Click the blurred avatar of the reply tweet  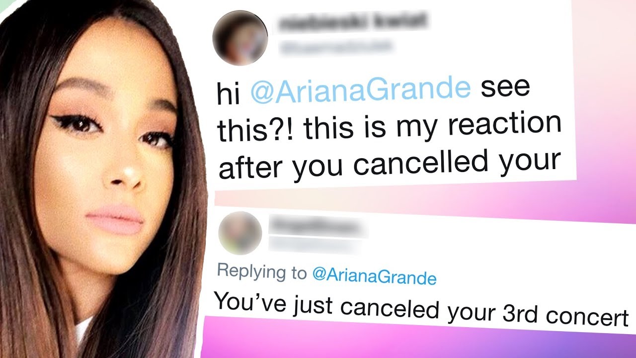click(240, 233)
